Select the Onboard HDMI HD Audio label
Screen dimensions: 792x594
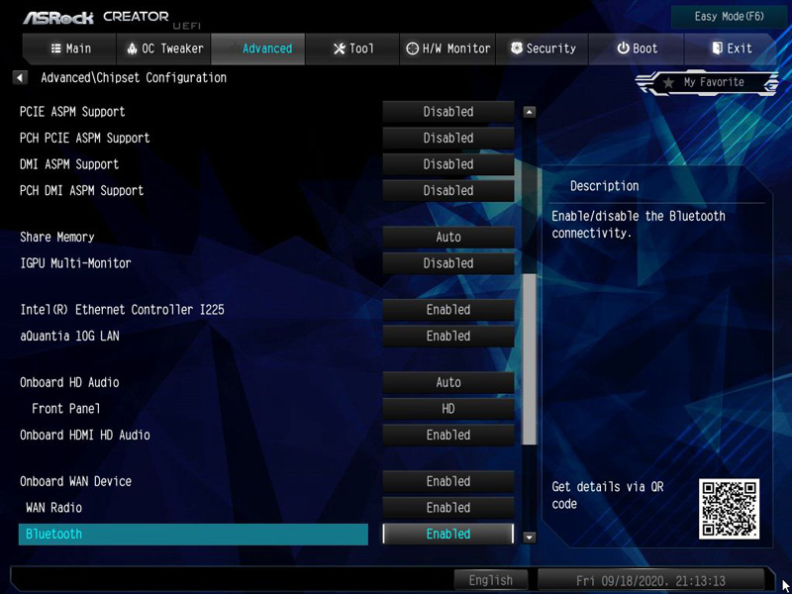[85, 435]
